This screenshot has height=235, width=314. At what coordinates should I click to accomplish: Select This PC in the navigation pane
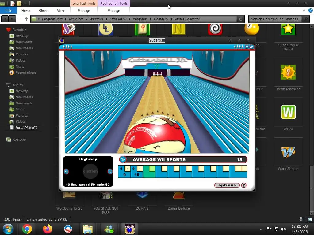[18, 85]
